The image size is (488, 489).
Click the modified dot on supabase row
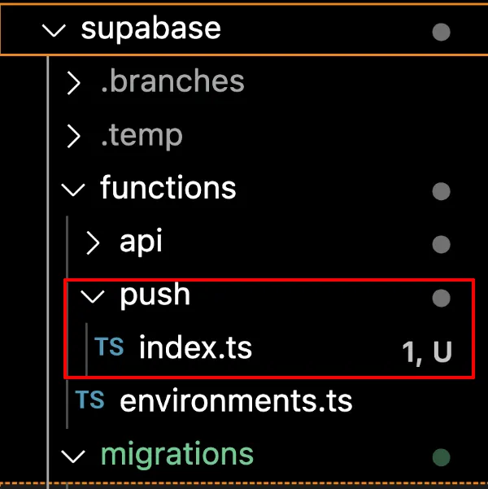coord(441,32)
